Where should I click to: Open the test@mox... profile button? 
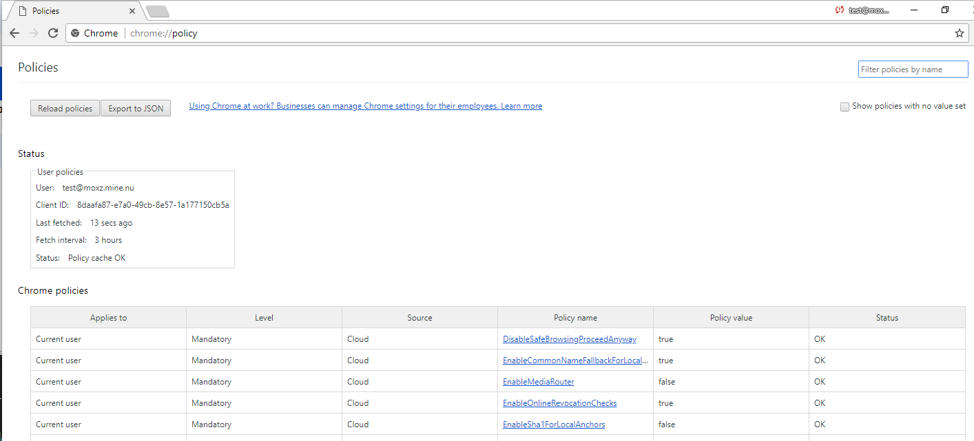tap(862, 10)
